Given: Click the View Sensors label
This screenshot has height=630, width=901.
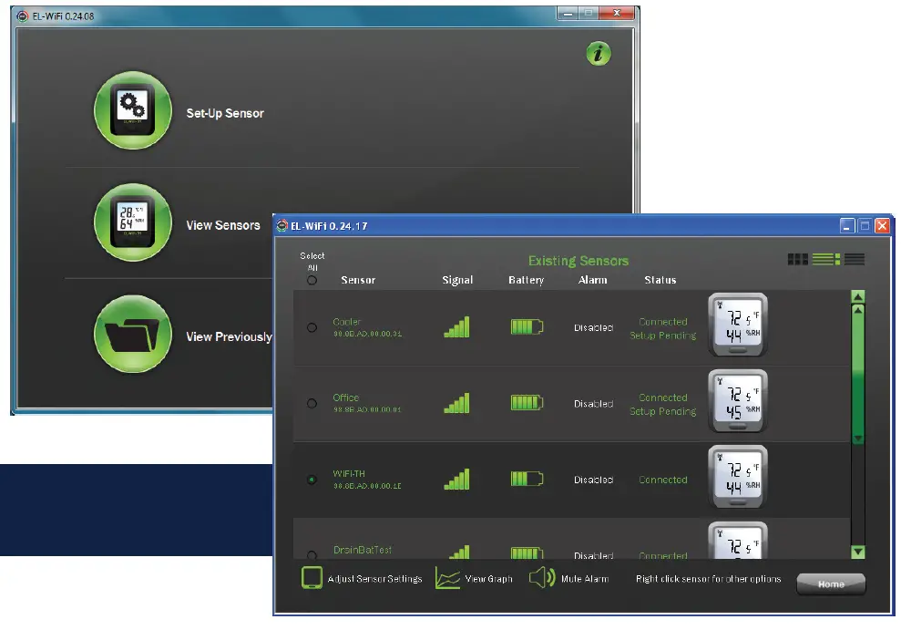Looking at the screenshot, I should (223, 225).
